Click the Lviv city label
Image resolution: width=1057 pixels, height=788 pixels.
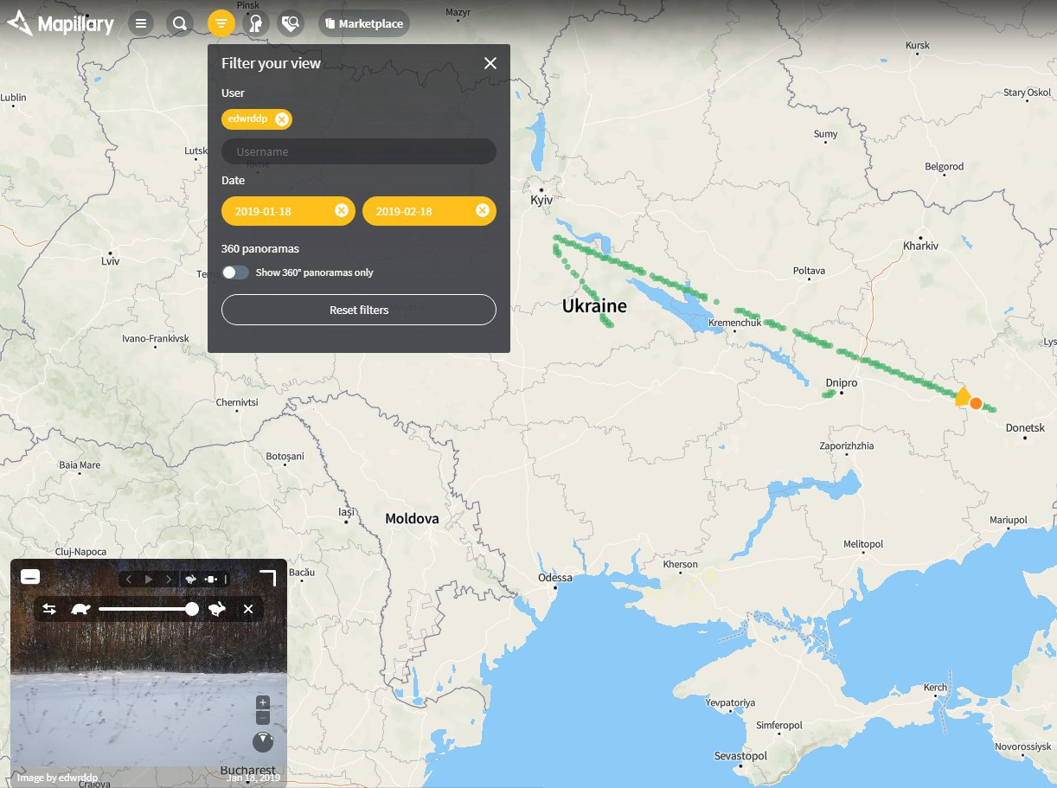[110, 260]
